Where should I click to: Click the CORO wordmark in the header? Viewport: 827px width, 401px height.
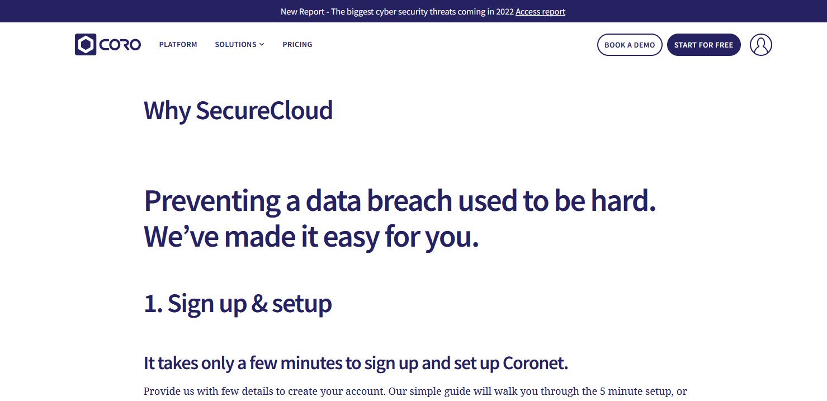[120, 45]
